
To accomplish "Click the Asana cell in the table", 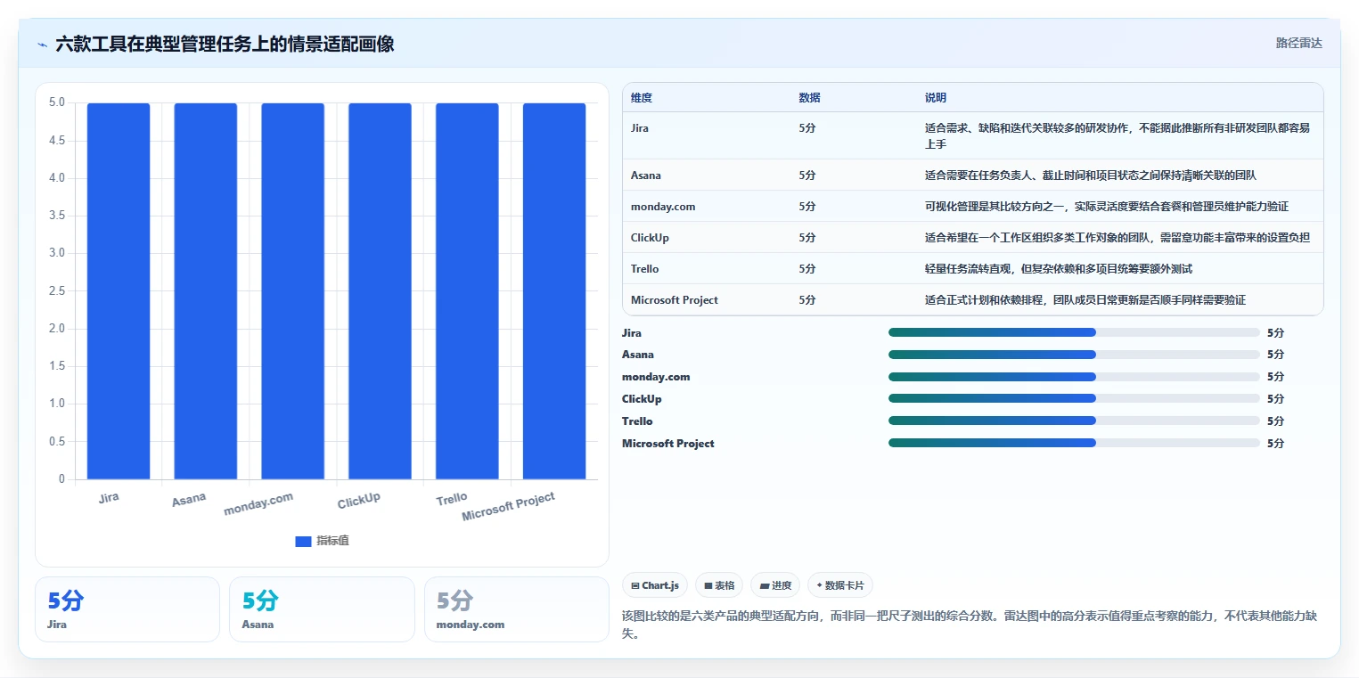I will 646,176.
